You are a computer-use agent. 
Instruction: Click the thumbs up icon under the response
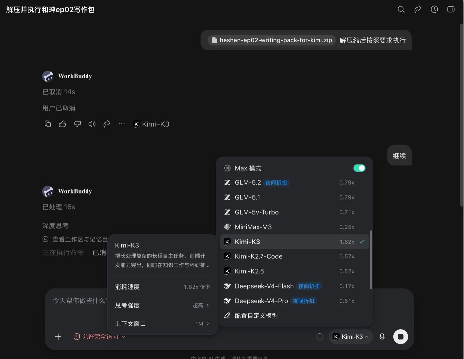click(62, 124)
